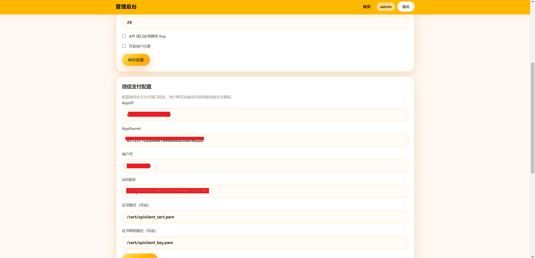
Task: Click the AppID label text
Action: [128, 103]
